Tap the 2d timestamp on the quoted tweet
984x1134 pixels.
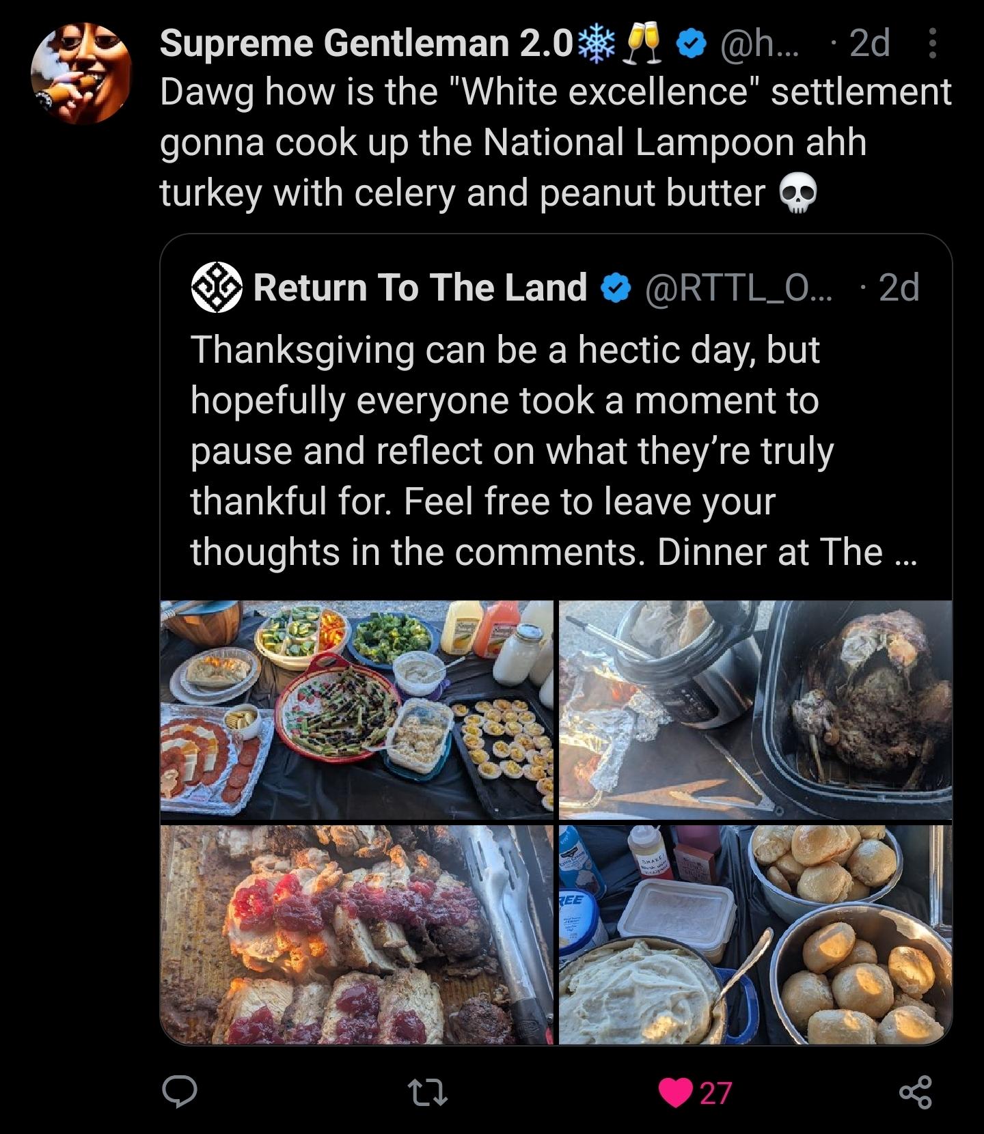point(899,288)
